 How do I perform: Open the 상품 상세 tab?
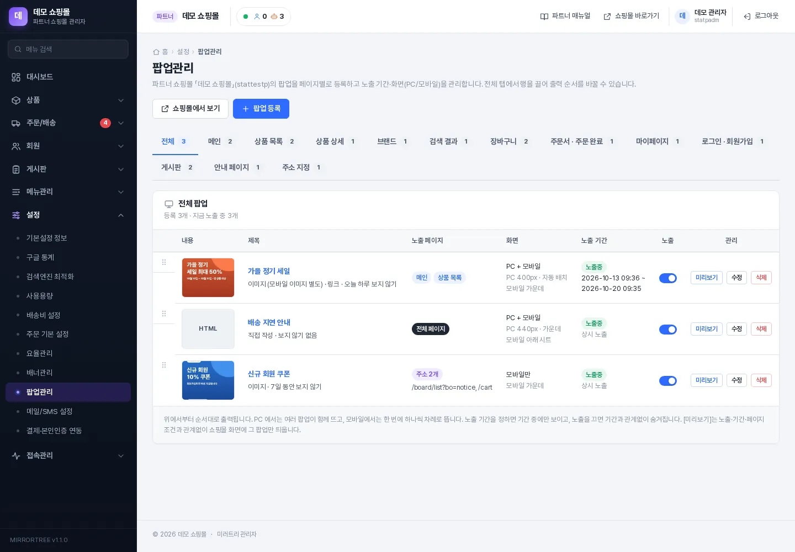pyautogui.click(x=336, y=142)
